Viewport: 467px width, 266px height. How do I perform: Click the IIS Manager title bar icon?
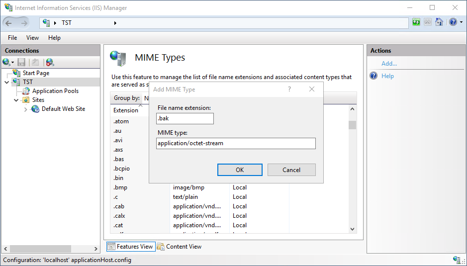(x=8, y=7)
